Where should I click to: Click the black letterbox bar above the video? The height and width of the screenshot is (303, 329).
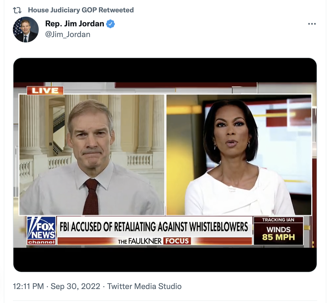pyautogui.click(x=165, y=70)
